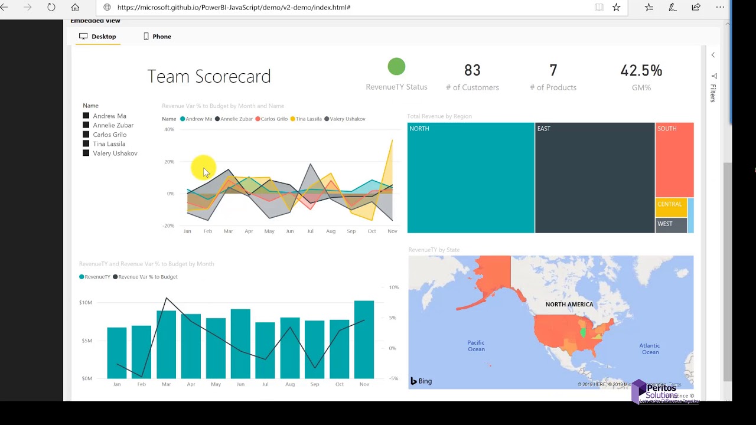
Task: Select the SOUTH treemap tile
Action: 674,160
